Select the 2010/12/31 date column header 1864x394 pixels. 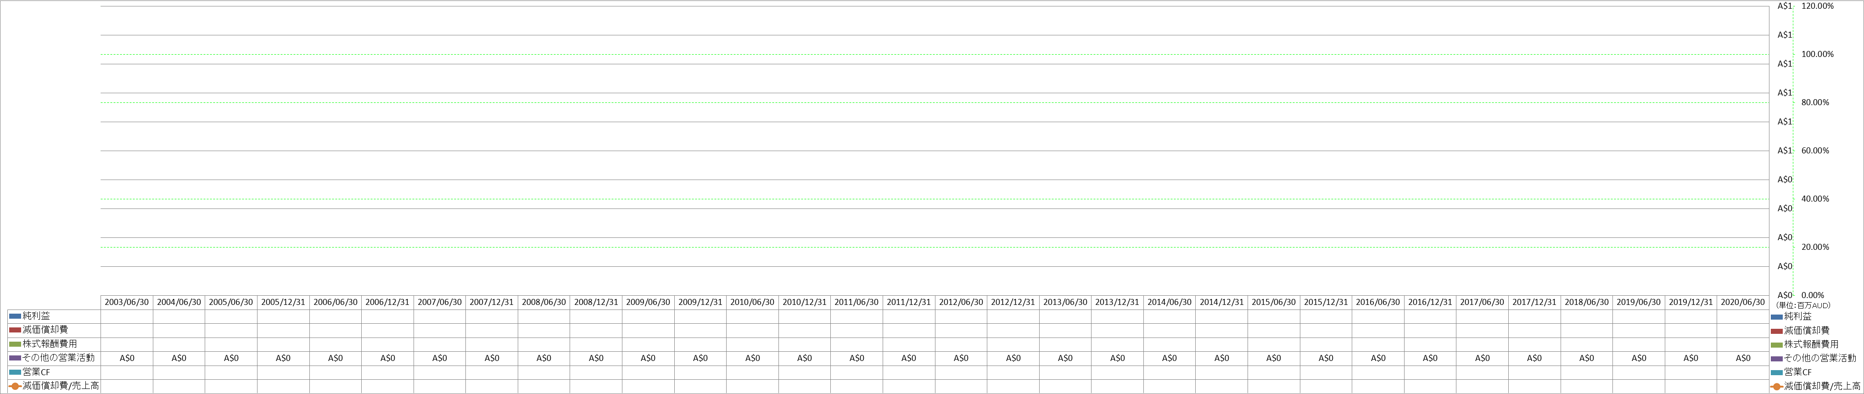(805, 302)
